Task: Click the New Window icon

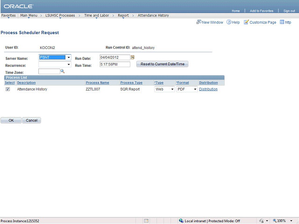Action: click(199, 22)
